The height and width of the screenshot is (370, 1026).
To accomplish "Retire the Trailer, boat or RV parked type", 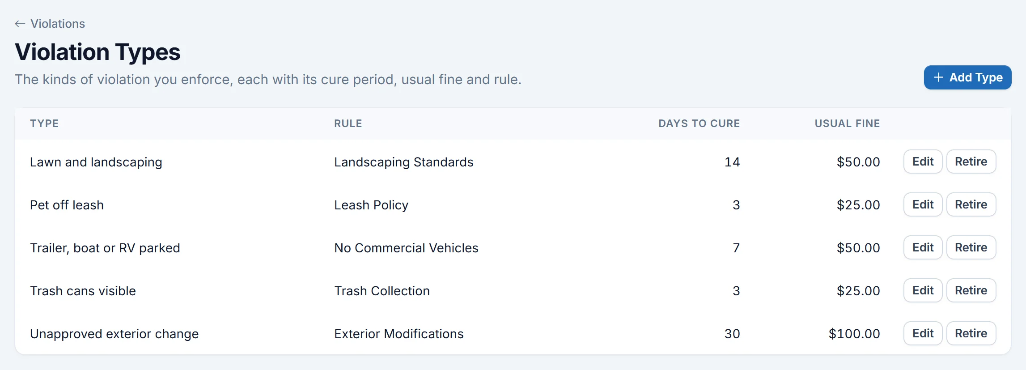I will pos(971,247).
